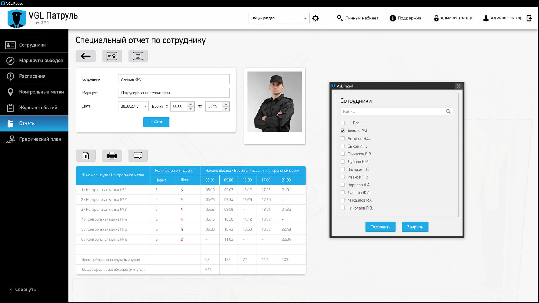Collapse sidebar with Свернуть

pos(23,290)
